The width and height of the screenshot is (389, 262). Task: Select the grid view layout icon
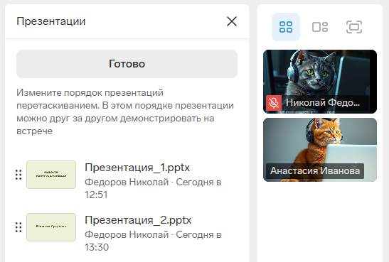point(286,27)
